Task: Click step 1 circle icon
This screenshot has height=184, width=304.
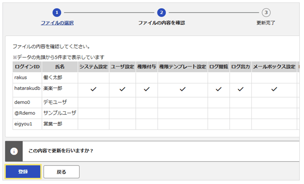Action: coord(57,13)
